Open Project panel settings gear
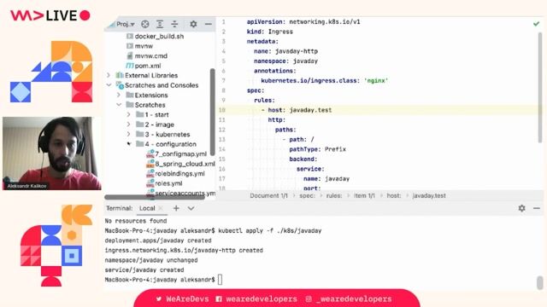The height and width of the screenshot is (307, 547). (x=193, y=24)
